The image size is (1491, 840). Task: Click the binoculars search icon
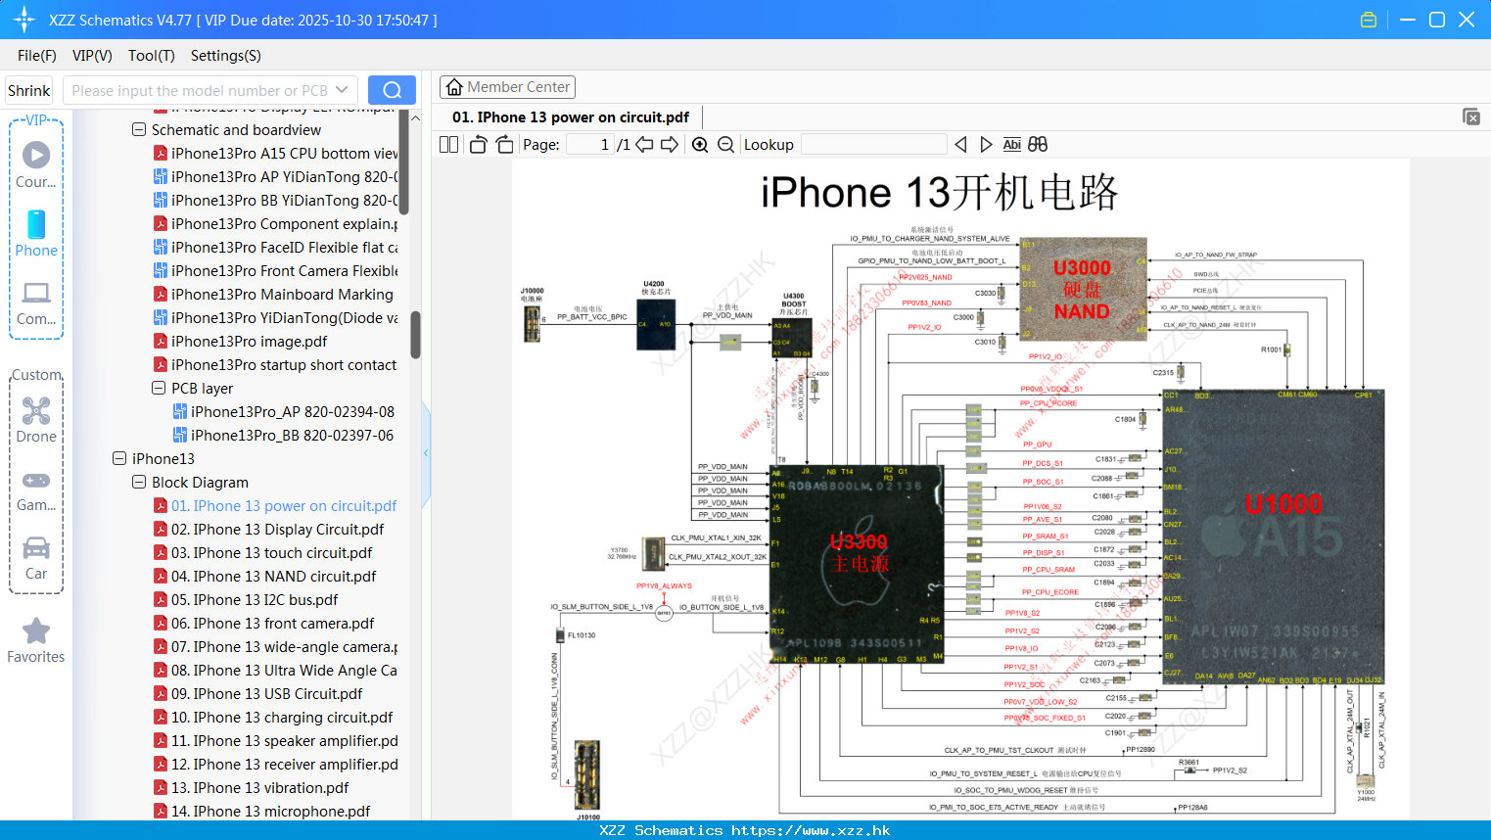(x=1038, y=144)
